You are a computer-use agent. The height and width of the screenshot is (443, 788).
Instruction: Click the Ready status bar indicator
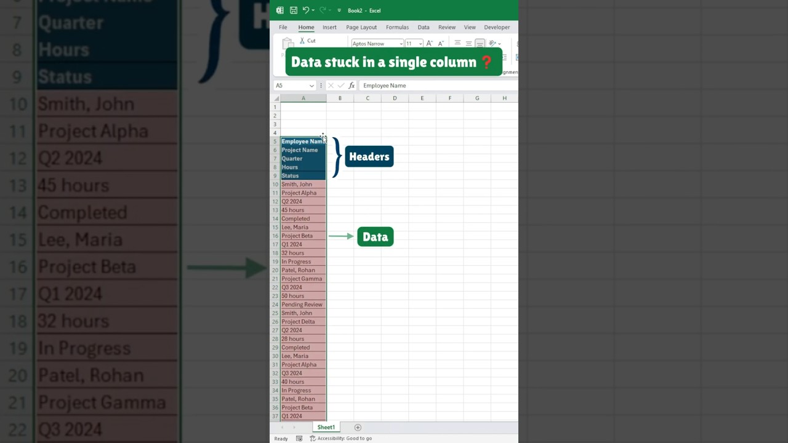point(281,439)
